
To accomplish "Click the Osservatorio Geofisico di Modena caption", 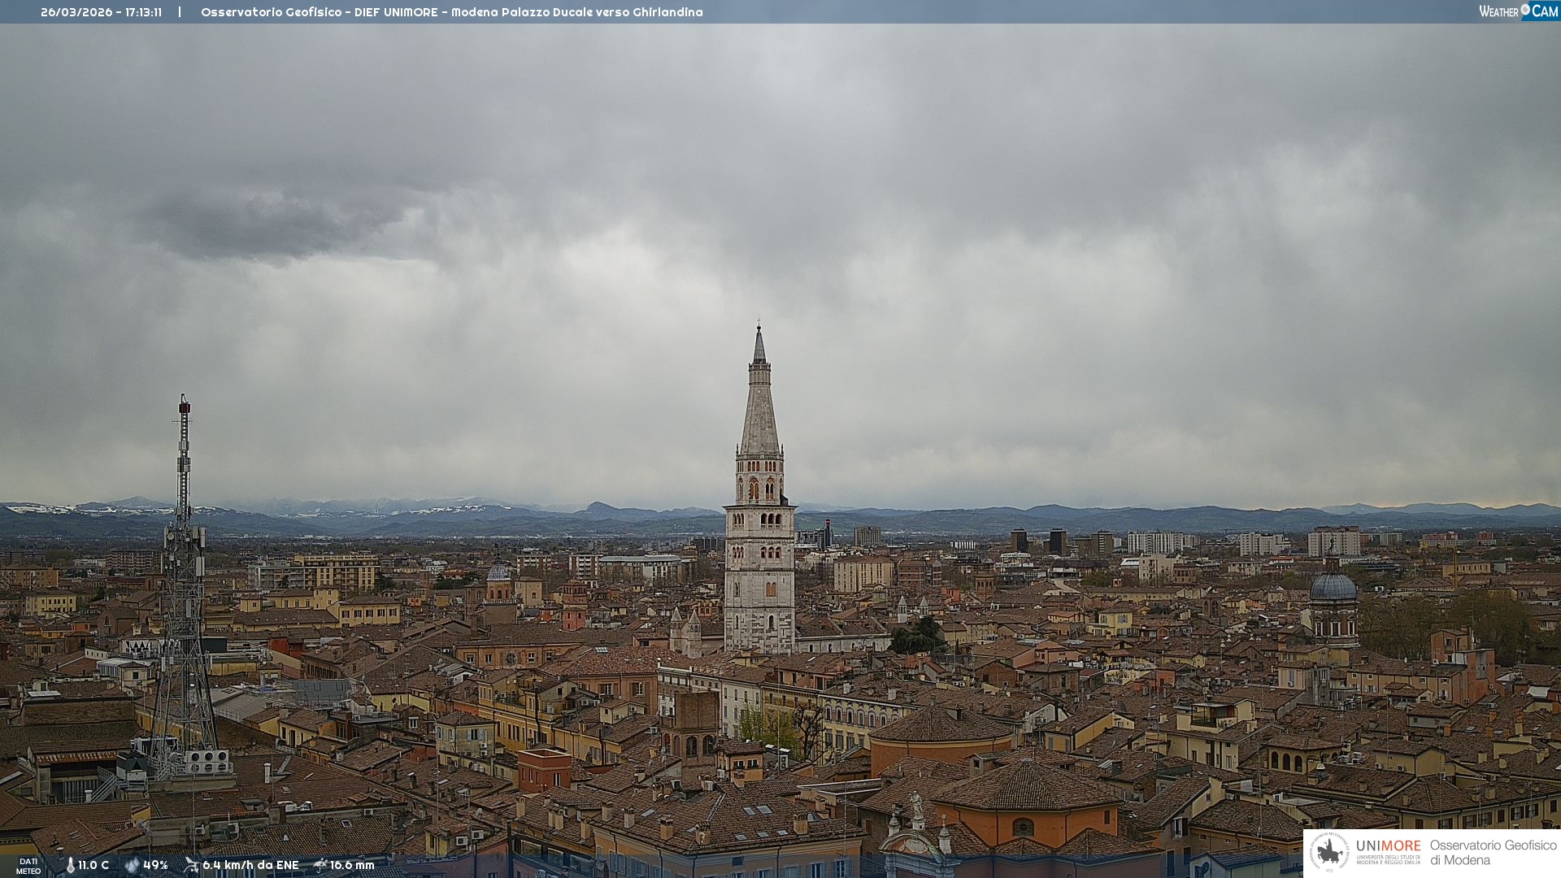I will 1493,852.
